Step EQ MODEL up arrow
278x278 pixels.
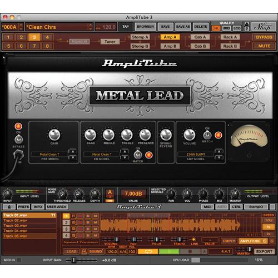click(x=125, y=151)
